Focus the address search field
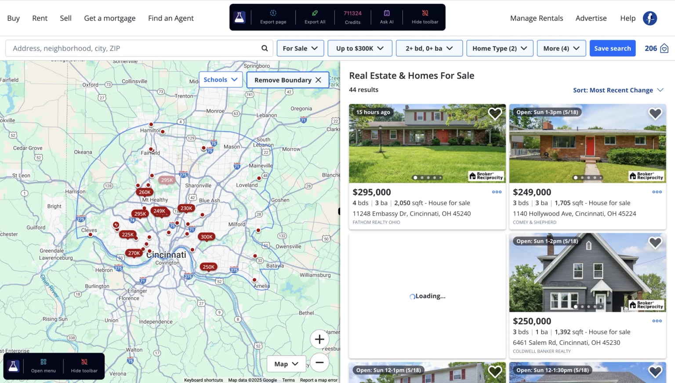This screenshot has width=675, height=383. 132,48
